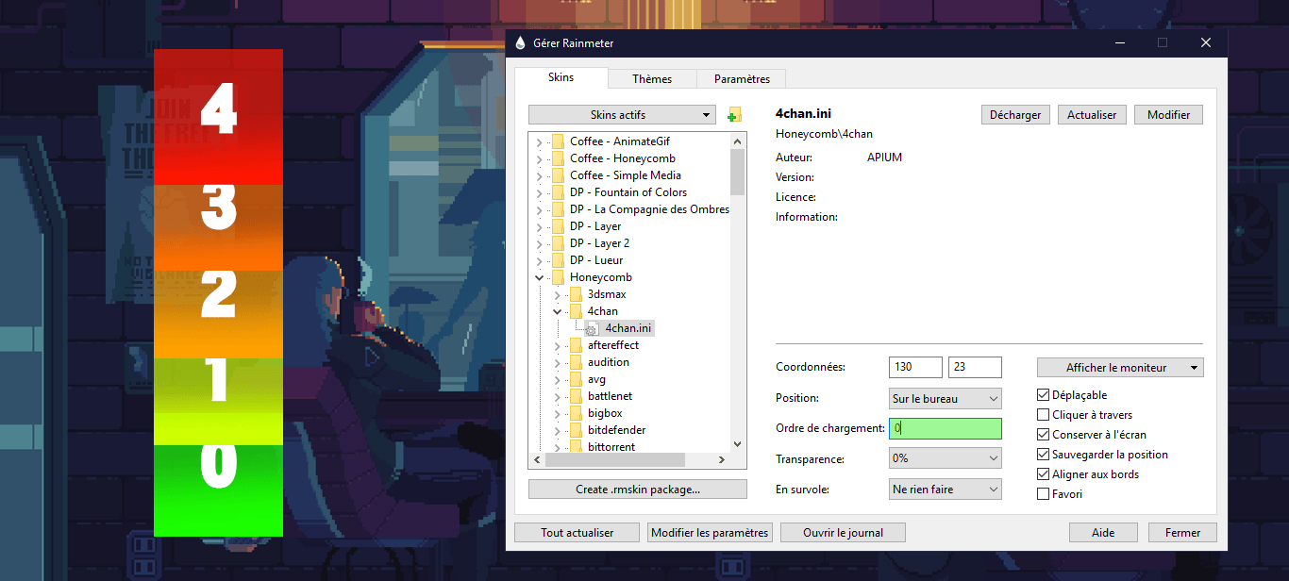Click the DP - Lueur folder icon

click(558, 260)
